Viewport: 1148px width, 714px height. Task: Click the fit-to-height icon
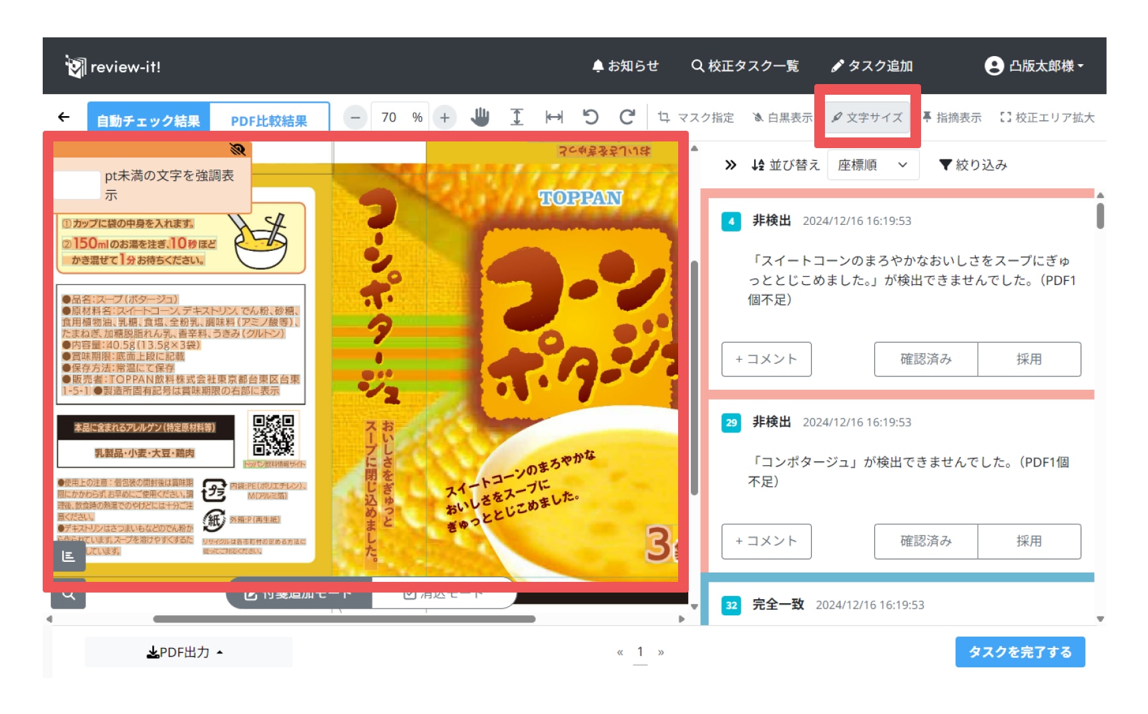tap(517, 117)
